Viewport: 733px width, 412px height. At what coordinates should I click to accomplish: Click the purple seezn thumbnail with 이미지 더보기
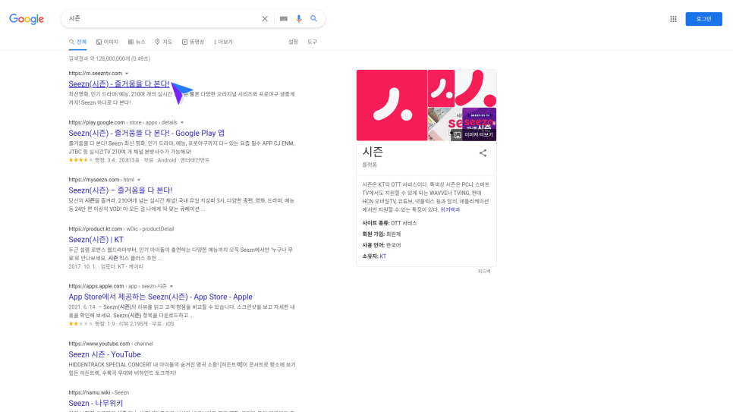[x=479, y=124]
